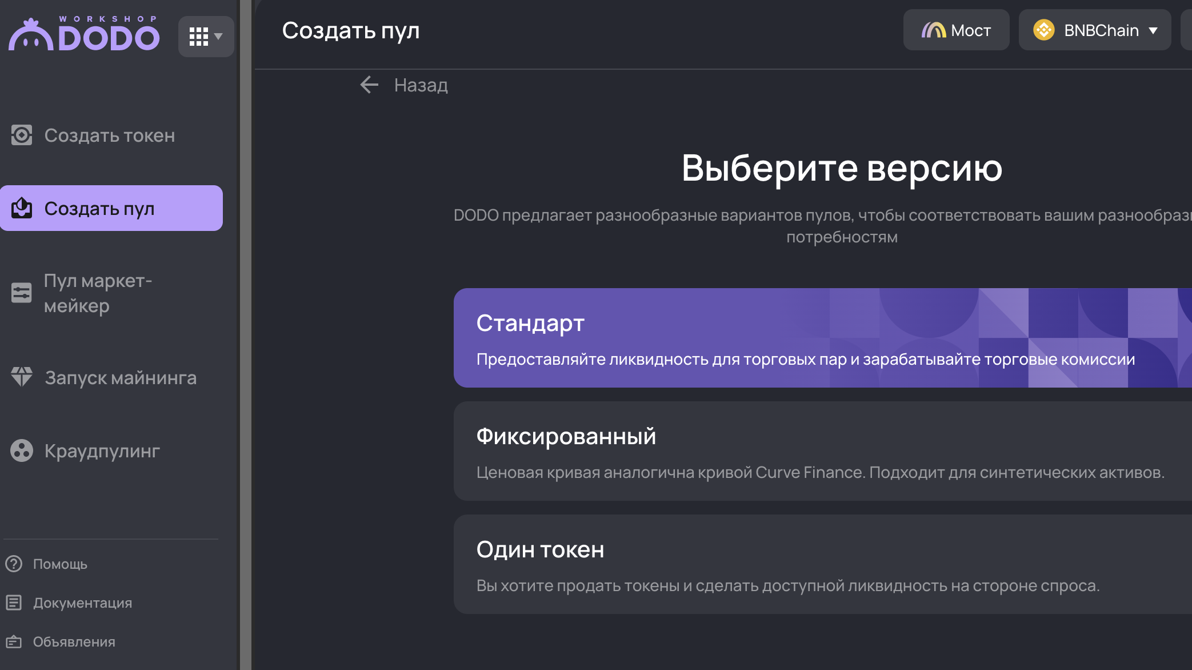Screen dimensions: 1192x670
Task: Open the Мост bridge button
Action: [956, 30]
